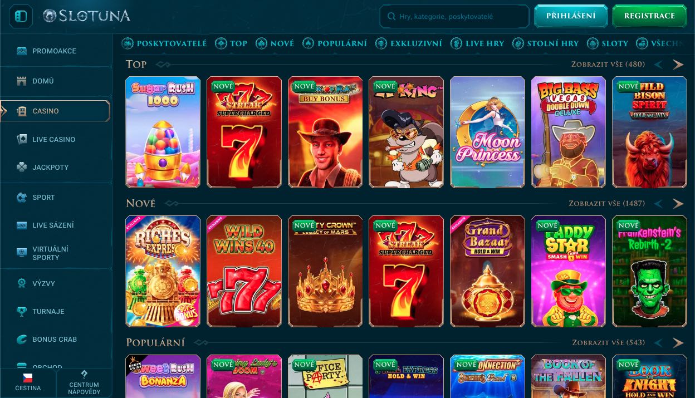Image resolution: width=695 pixels, height=398 pixels.
Task: Show previous games in the Nové row
Action: tap(658, 204)
